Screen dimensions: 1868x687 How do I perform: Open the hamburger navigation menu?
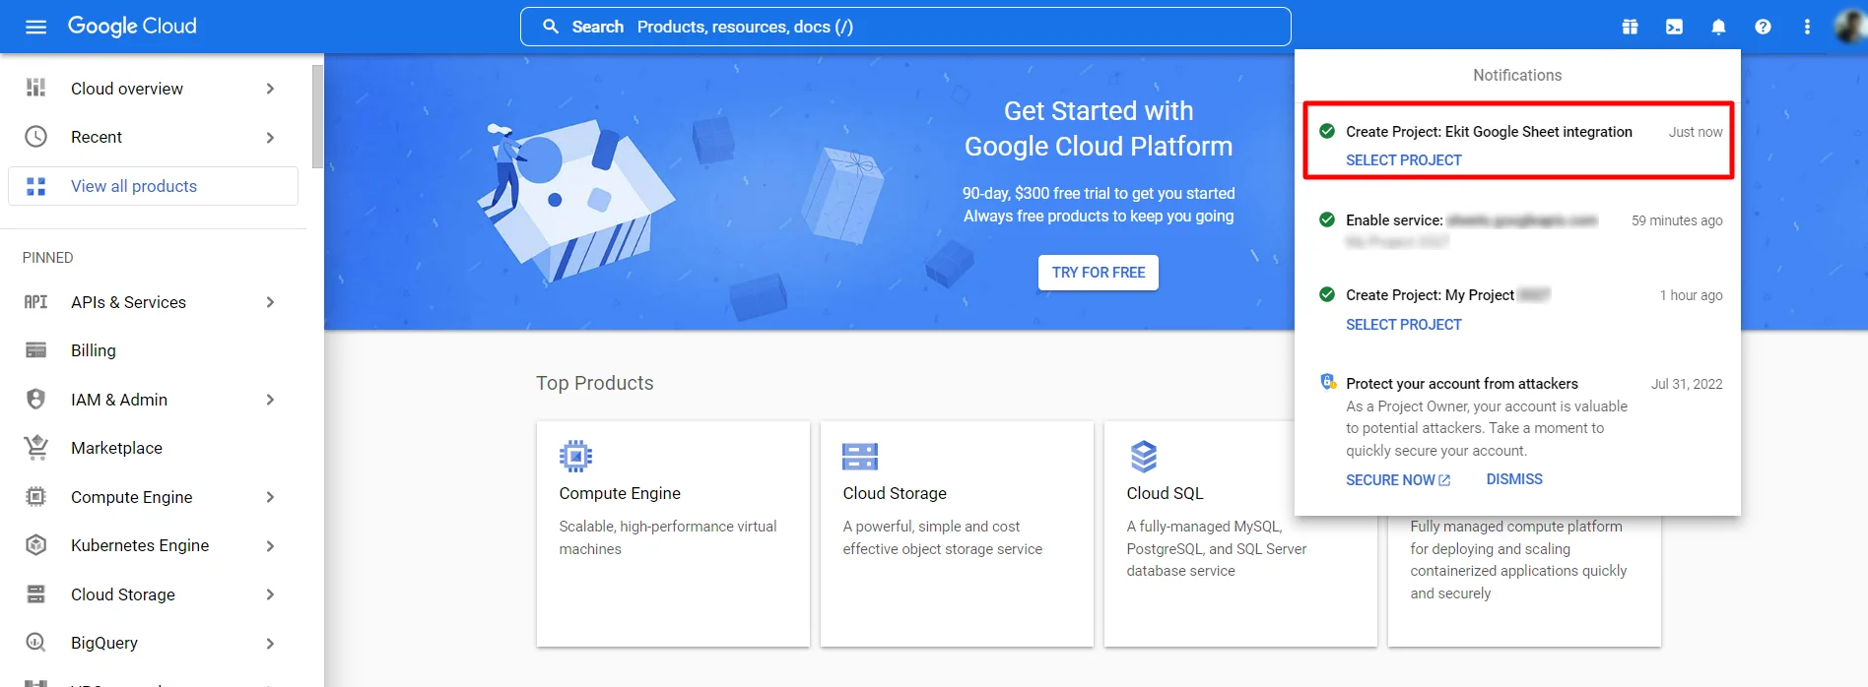pyautogui.click(x=35, y=27)
